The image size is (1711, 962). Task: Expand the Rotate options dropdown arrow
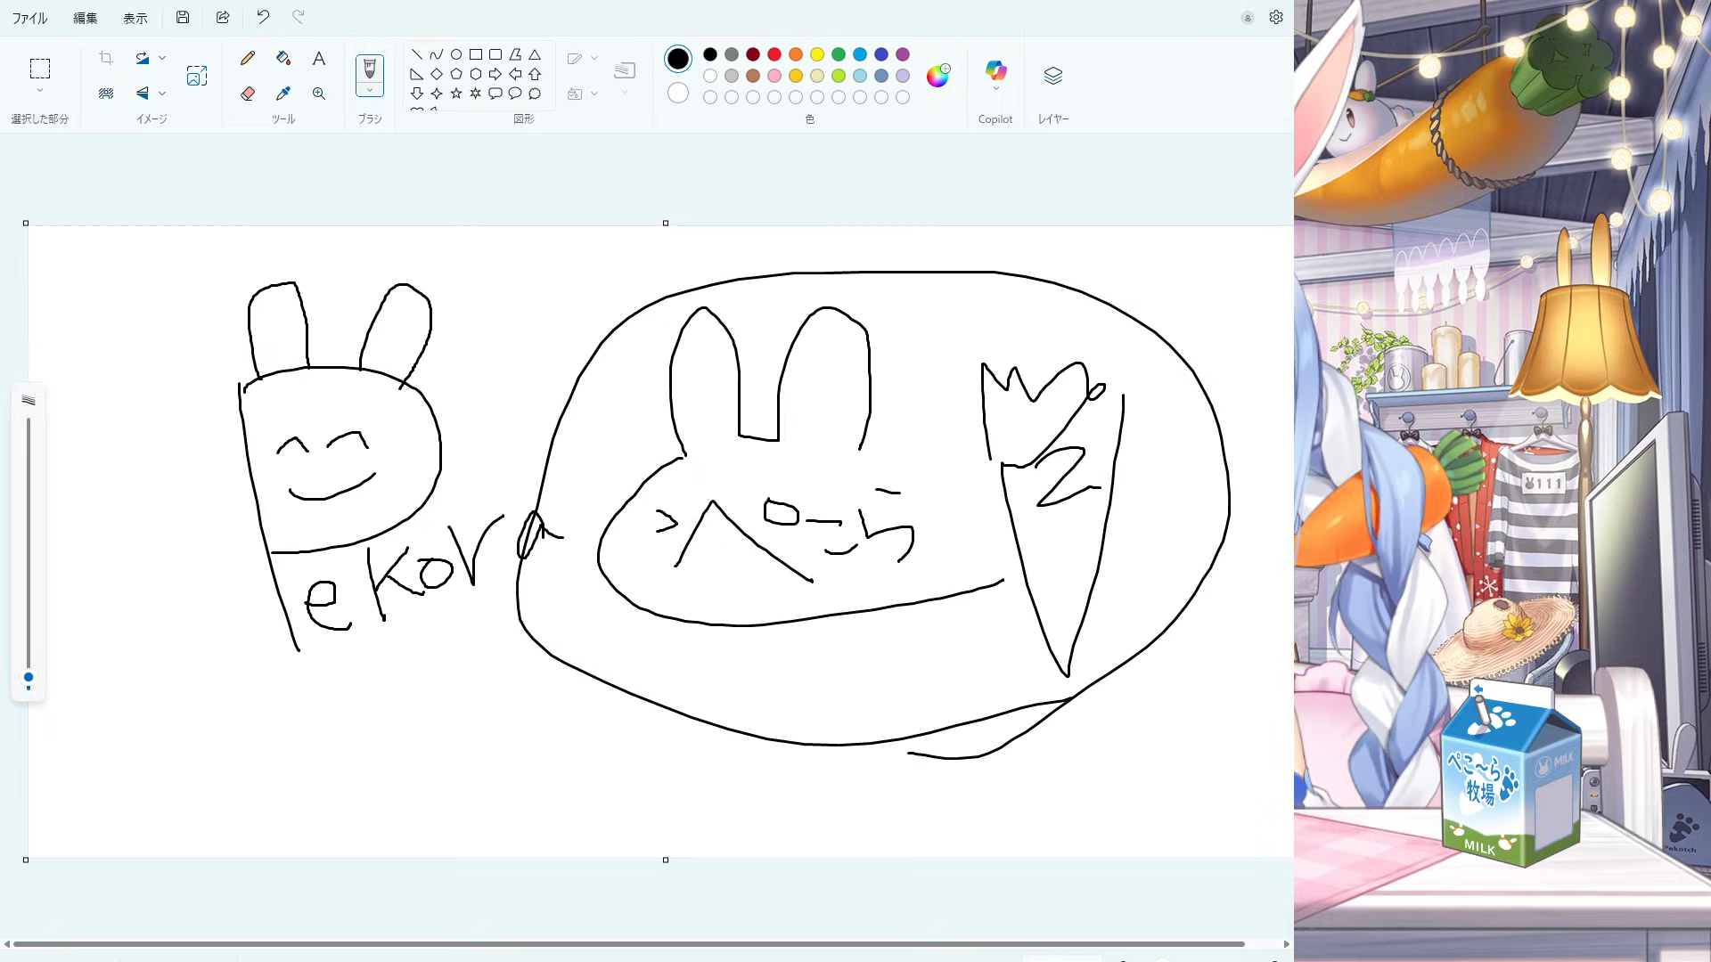162,58
